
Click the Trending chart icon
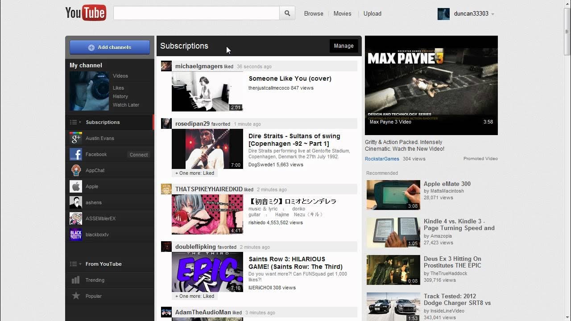76,280
